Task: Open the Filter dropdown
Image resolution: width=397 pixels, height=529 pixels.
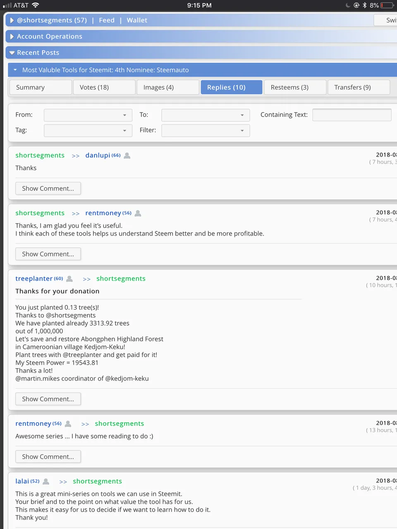Action: click(206, 131)
